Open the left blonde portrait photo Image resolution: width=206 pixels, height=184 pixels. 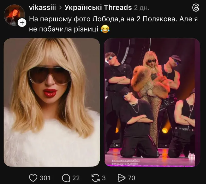click(51, 102)
